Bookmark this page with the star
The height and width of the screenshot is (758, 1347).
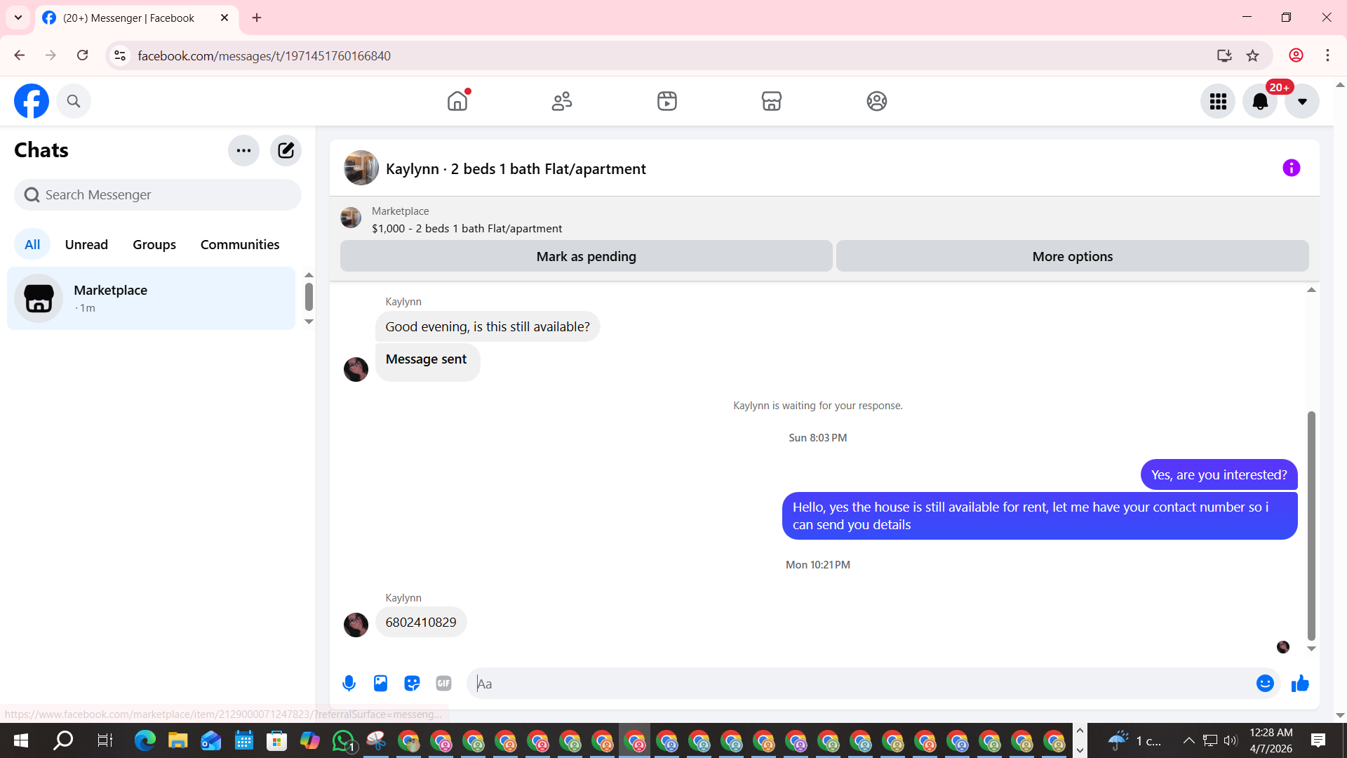(1252, 55)
